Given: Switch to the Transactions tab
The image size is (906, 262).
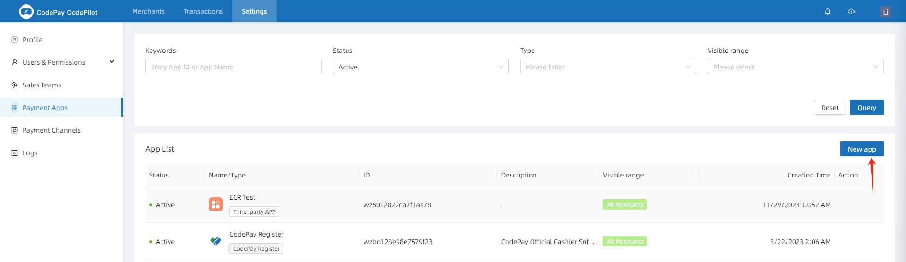Looking at the screenshot, I should (x=203, y=11).
